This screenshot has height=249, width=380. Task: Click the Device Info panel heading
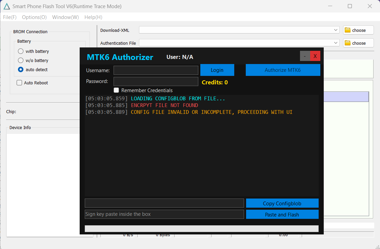20,128
